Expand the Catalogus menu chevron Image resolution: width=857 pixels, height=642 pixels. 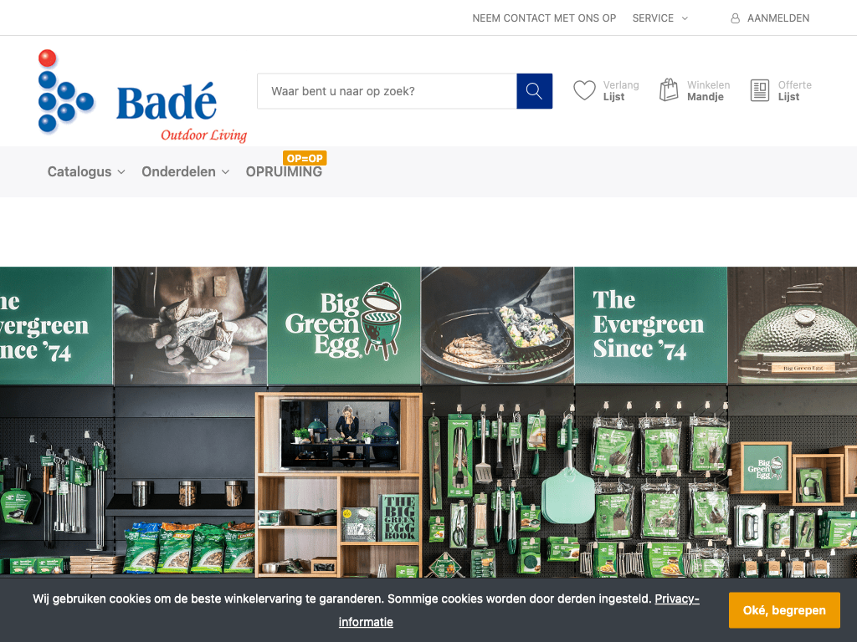[x=121, y=172]
